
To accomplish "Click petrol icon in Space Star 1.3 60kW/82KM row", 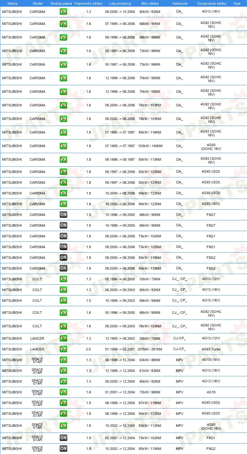I will pyautogui.click(x=63, y=381).
